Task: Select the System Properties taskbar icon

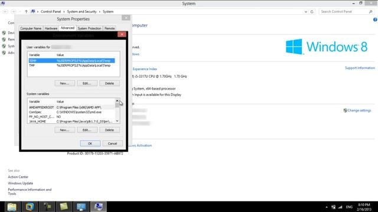Action: (x=99, y=207)
